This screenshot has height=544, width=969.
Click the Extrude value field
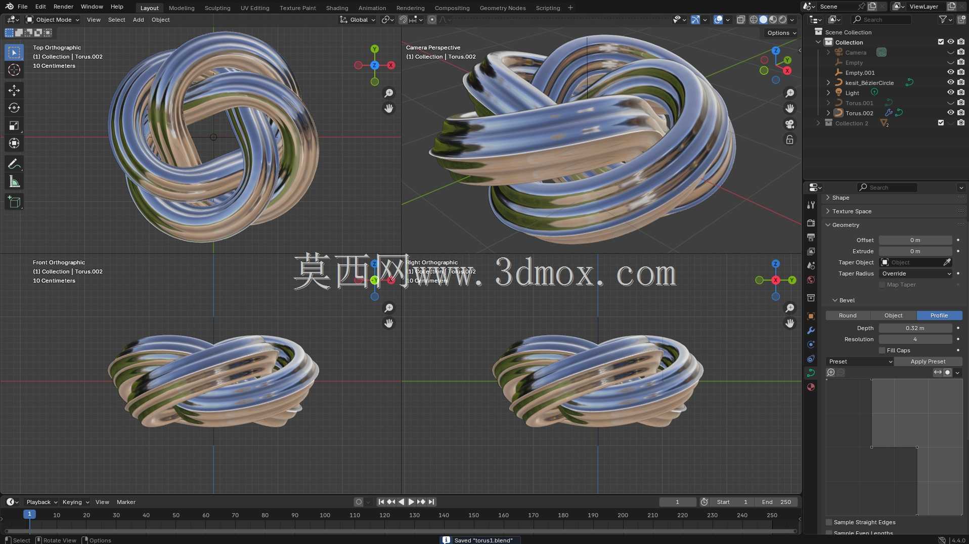pos(915,251)
